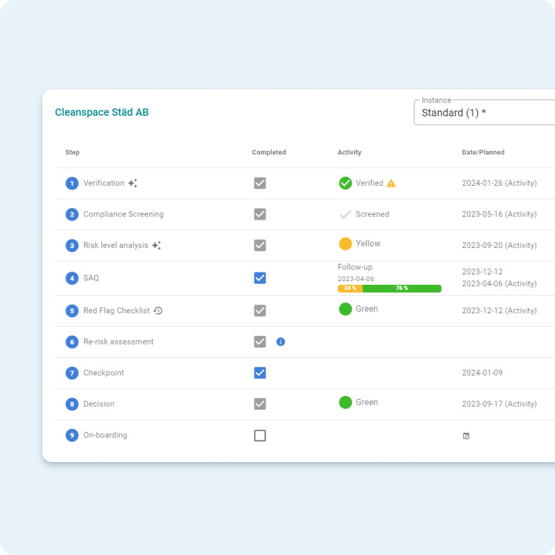Toggle the Compliance Screening checkbox
Image resolution: width=555 pixels, height=555 pixels.
tap(260, 214)
